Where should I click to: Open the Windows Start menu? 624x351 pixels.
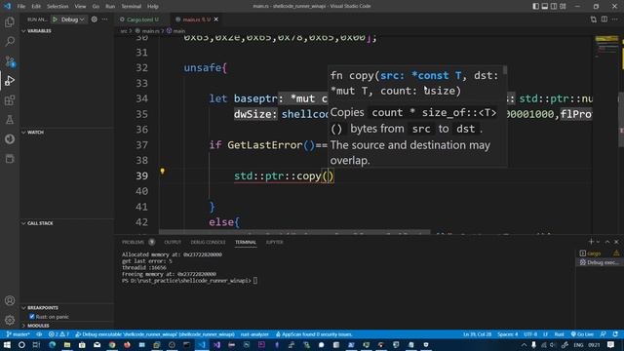7,344
